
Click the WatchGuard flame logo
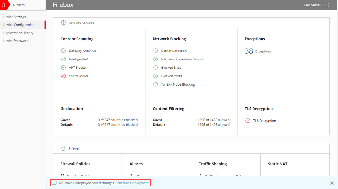point(4,5)
